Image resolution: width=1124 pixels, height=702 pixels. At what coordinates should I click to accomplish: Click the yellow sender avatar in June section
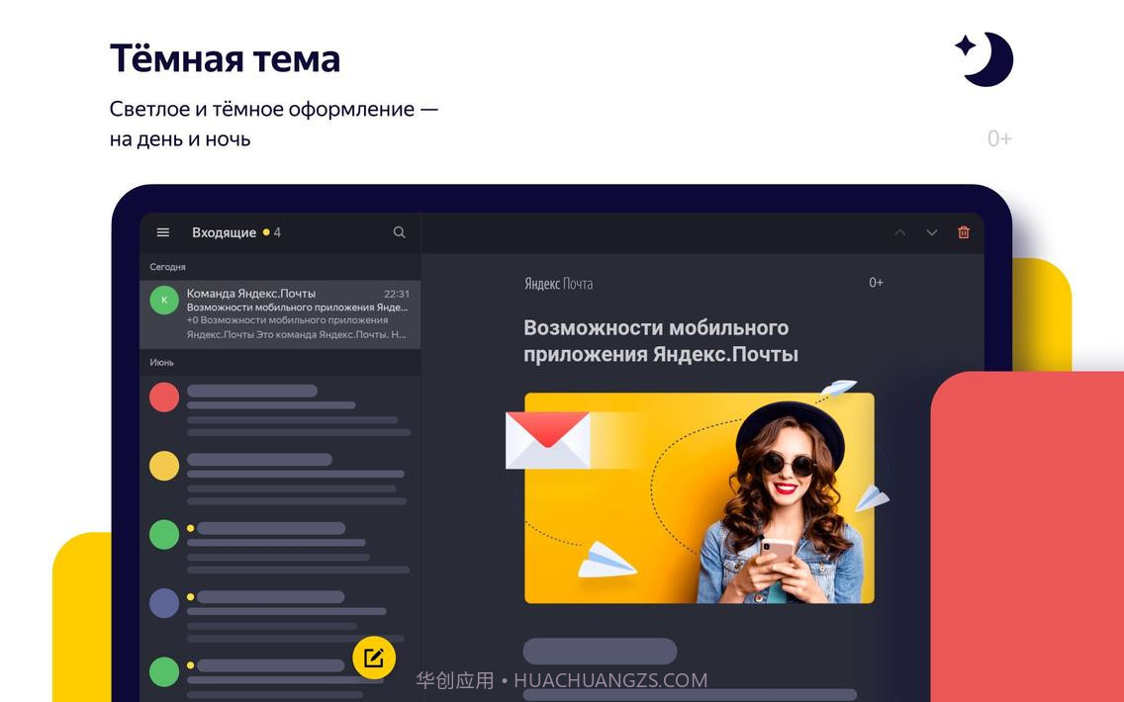[164, 465]
